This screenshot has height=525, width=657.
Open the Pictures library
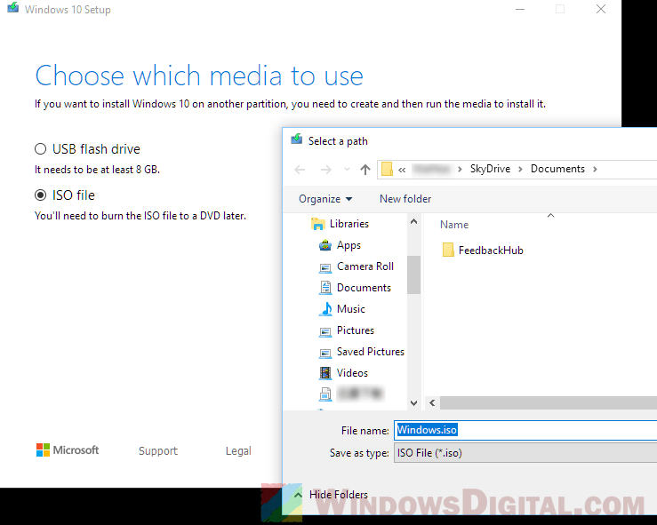click(x=356, y=330)
